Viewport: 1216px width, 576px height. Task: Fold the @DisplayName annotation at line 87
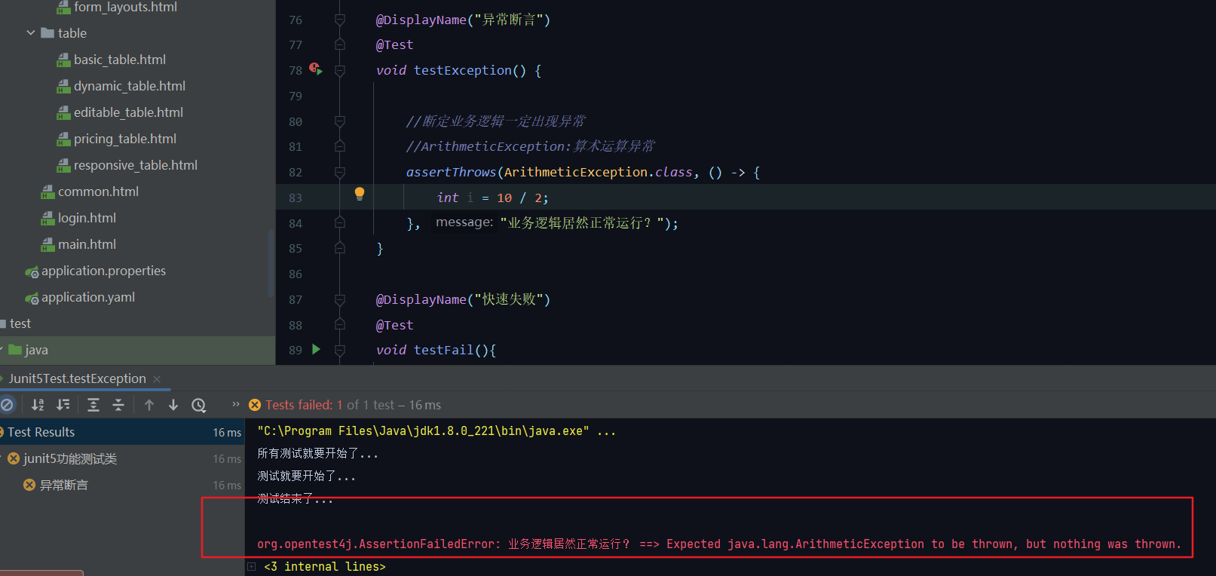[340, 299]
